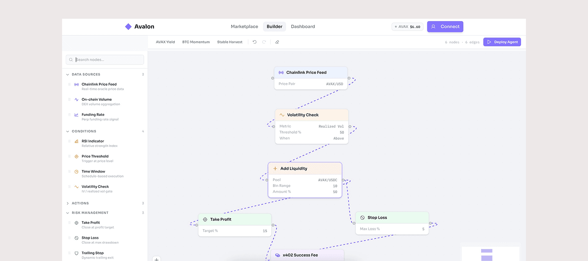Click the canvas zoom-in plus button
This screenshot has height=261, width=588.
pos(156,259)
